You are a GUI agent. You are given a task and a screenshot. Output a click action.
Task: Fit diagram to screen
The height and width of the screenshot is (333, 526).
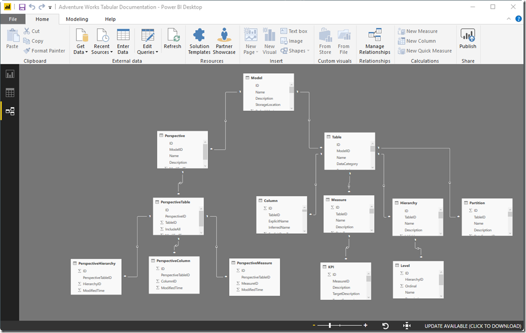(x=407, y=326)
